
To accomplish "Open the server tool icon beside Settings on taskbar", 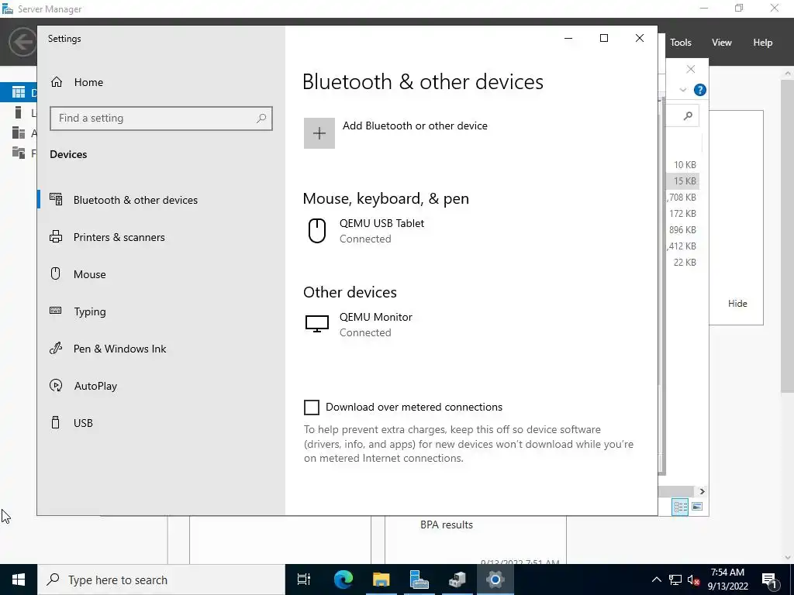I will tap(457, 580).
